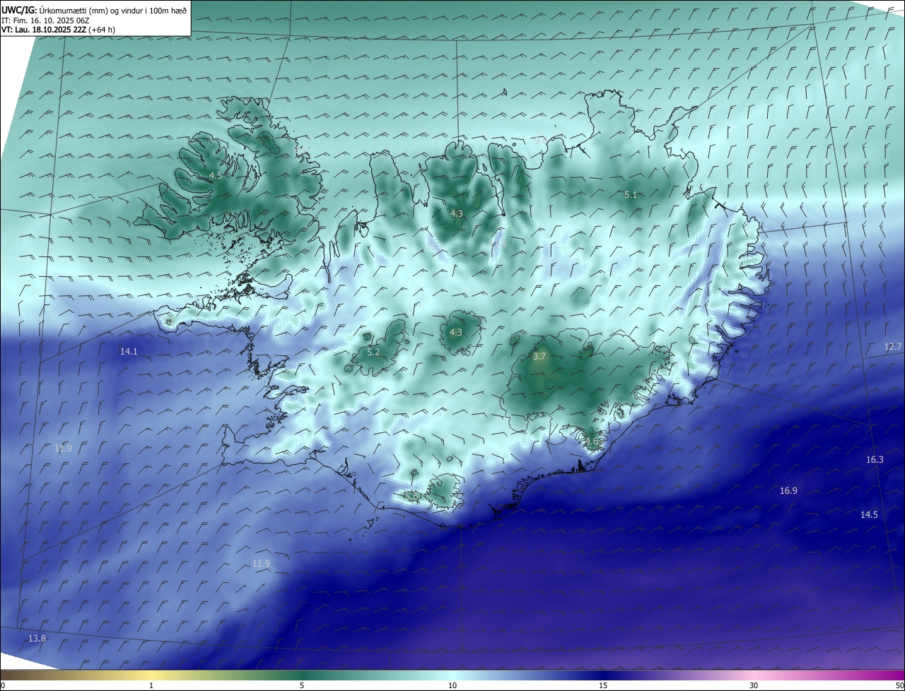Image resolution: width=905 pixels, height=691 pixels.
Task: Click the 14.5 value in the southeast sea
Action: [x=869, y=514]
